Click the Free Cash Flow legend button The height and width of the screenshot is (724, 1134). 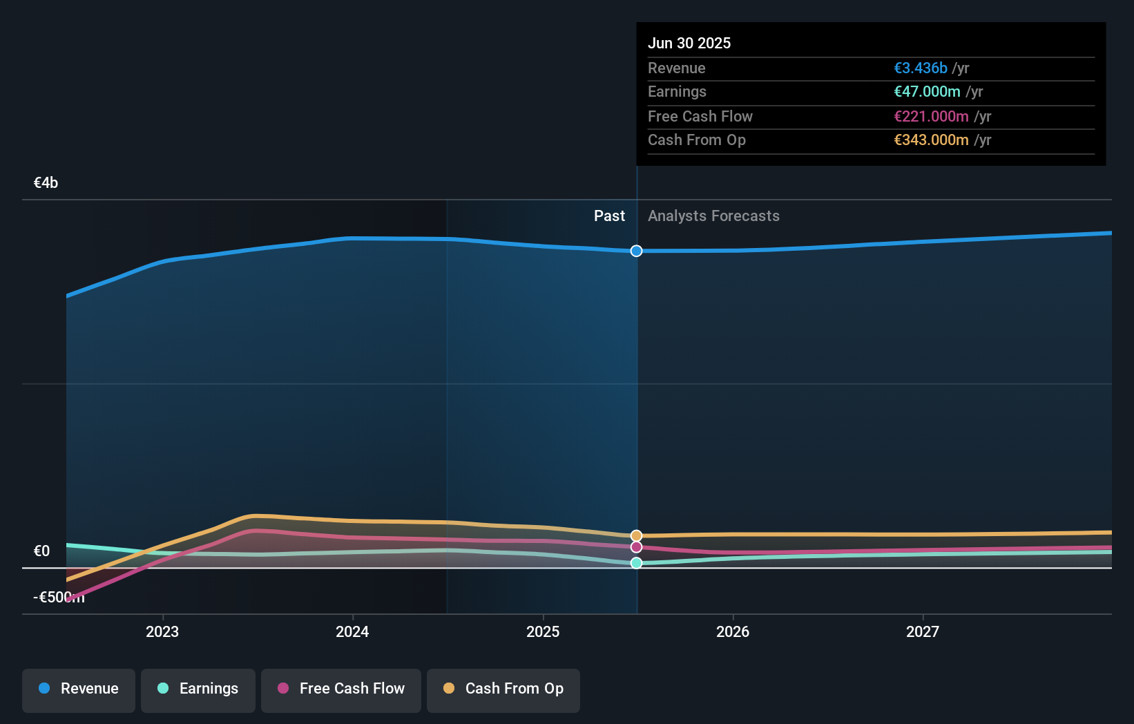[x=341, y=690]
